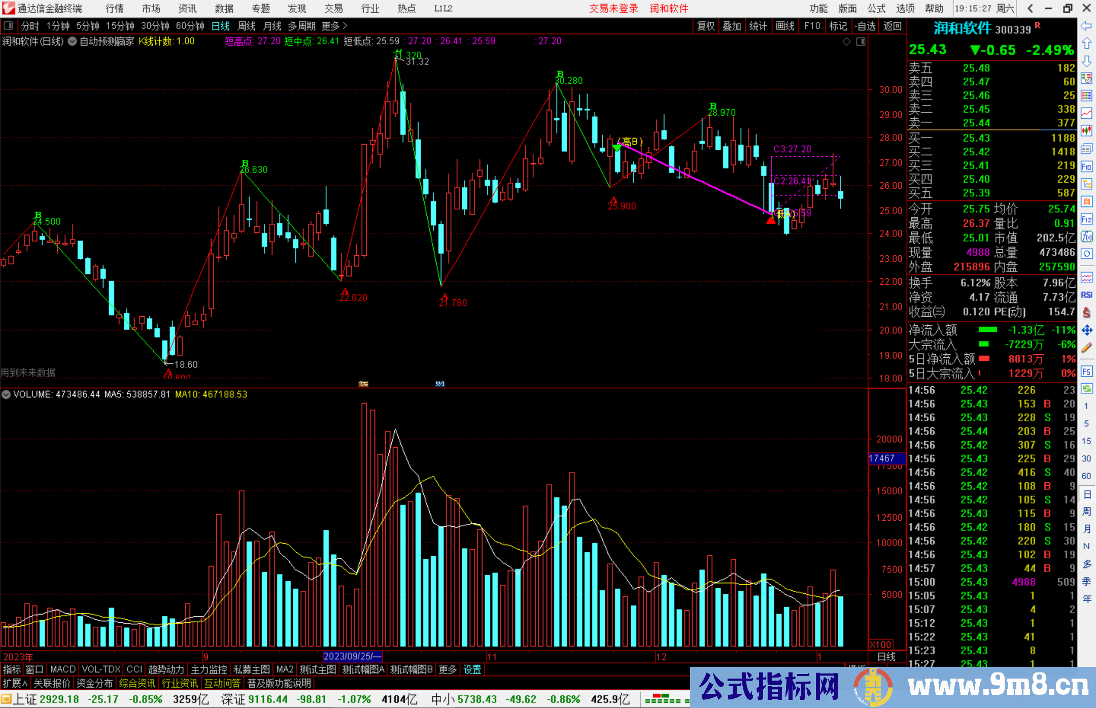
Task: Click the blue four-way move arrows icon
Action: pos(1086,330)
